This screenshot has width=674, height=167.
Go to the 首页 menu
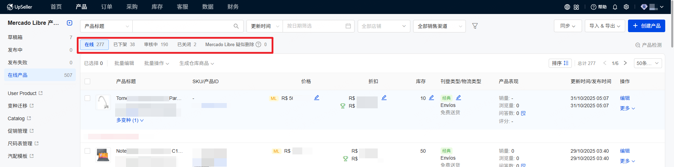coord(56,7)
